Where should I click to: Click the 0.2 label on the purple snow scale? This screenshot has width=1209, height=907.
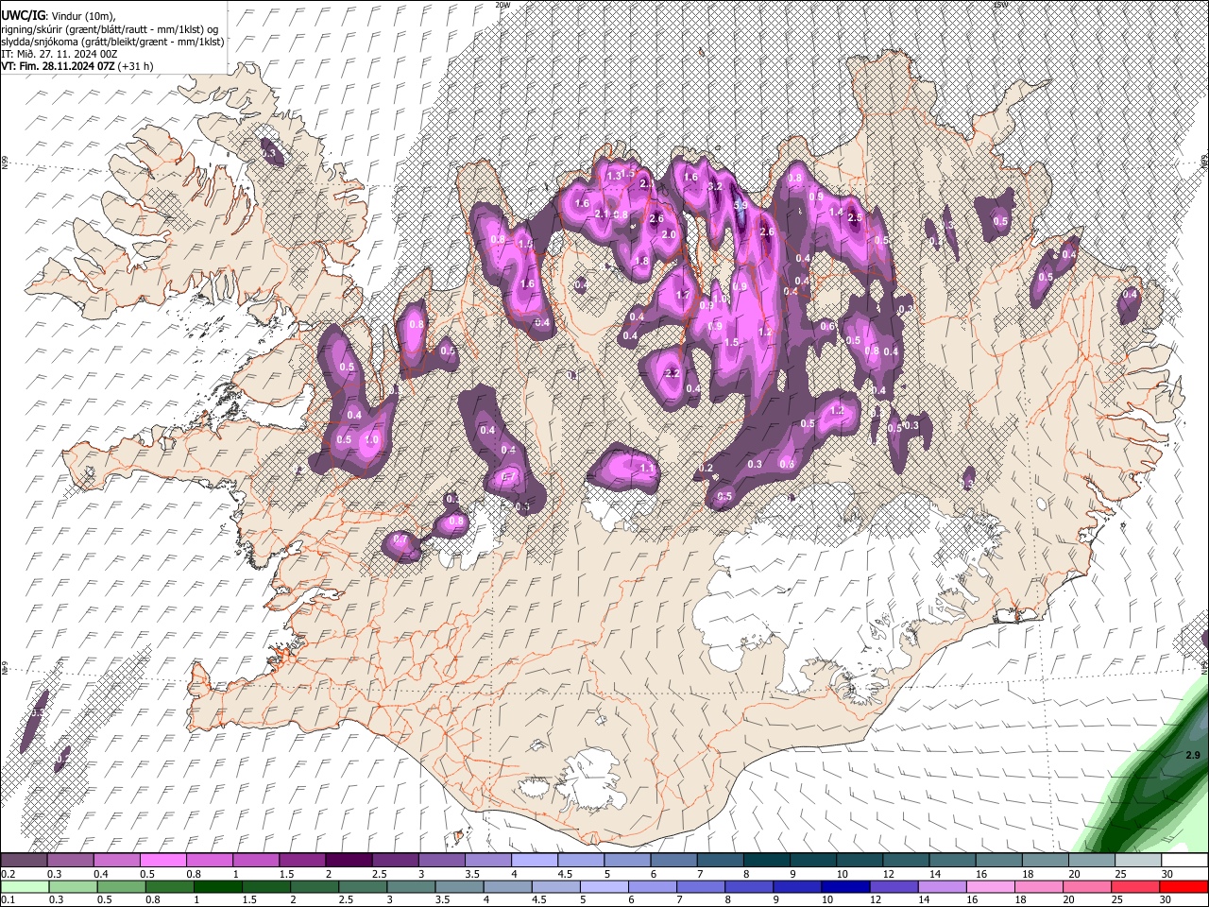click(x=9, y=874)
